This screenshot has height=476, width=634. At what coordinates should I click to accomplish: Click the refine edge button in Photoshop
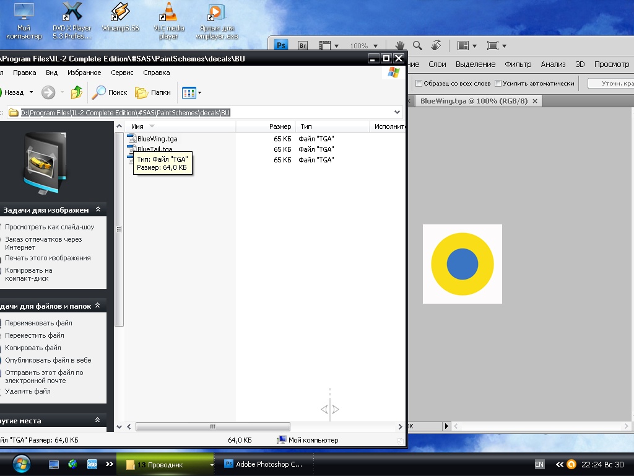click(x=611, y=84)
